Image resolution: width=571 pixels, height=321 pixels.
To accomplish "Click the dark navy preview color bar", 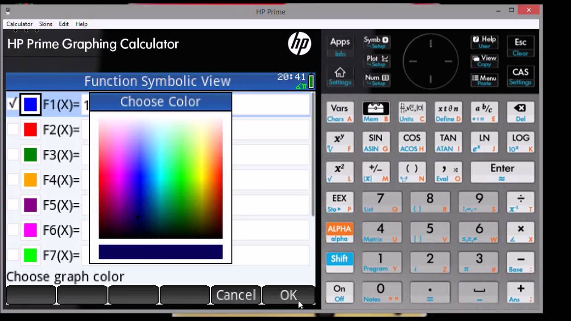I will pos(161,252).
